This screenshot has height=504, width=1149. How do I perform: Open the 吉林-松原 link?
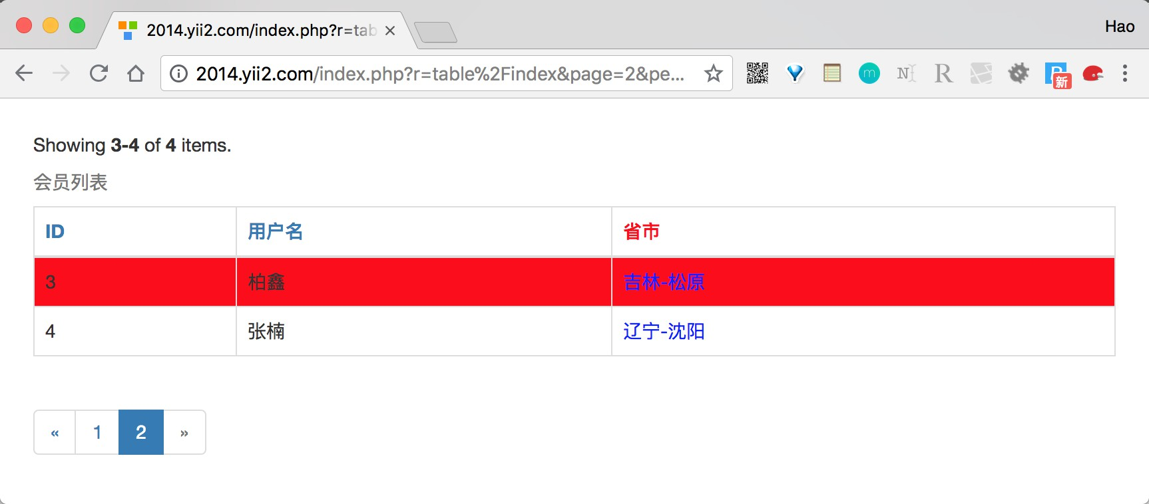pos(664,282)
